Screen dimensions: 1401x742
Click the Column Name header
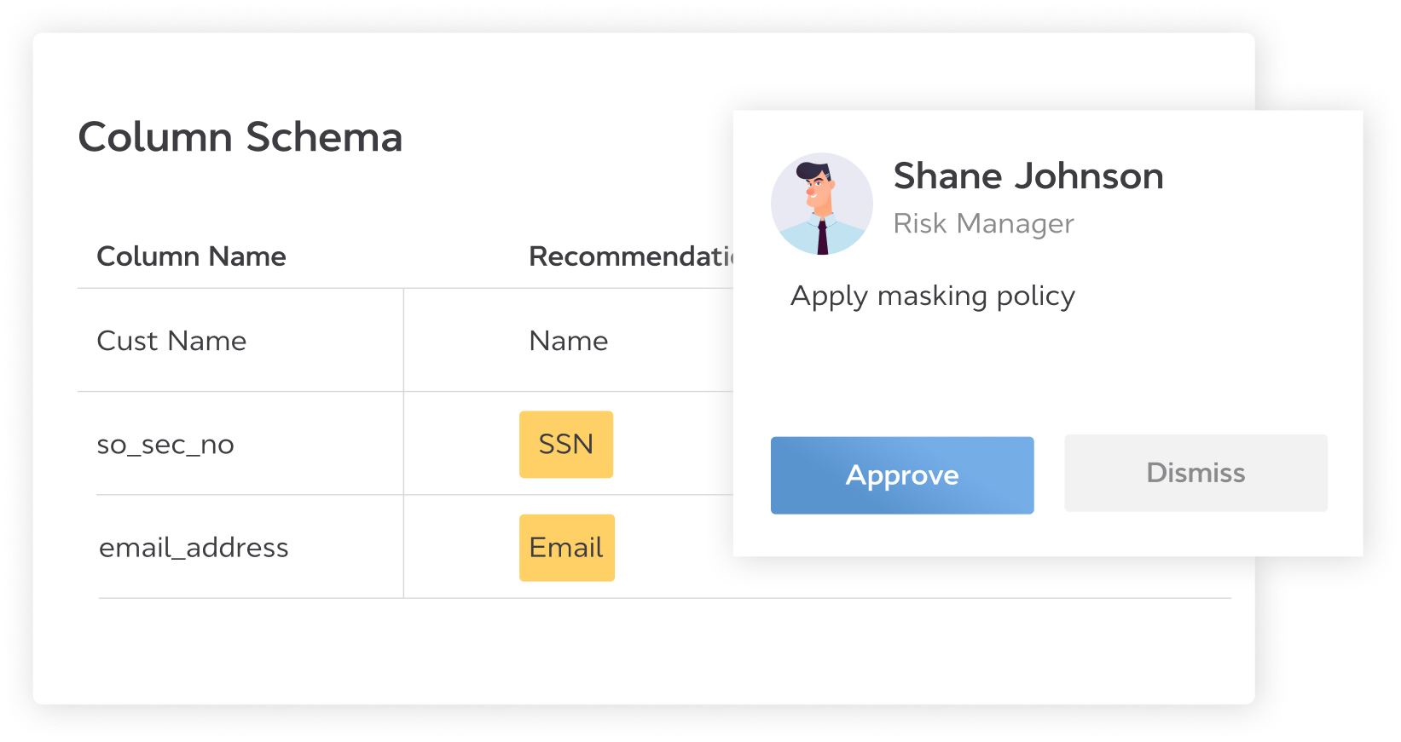tap(191, 256)
